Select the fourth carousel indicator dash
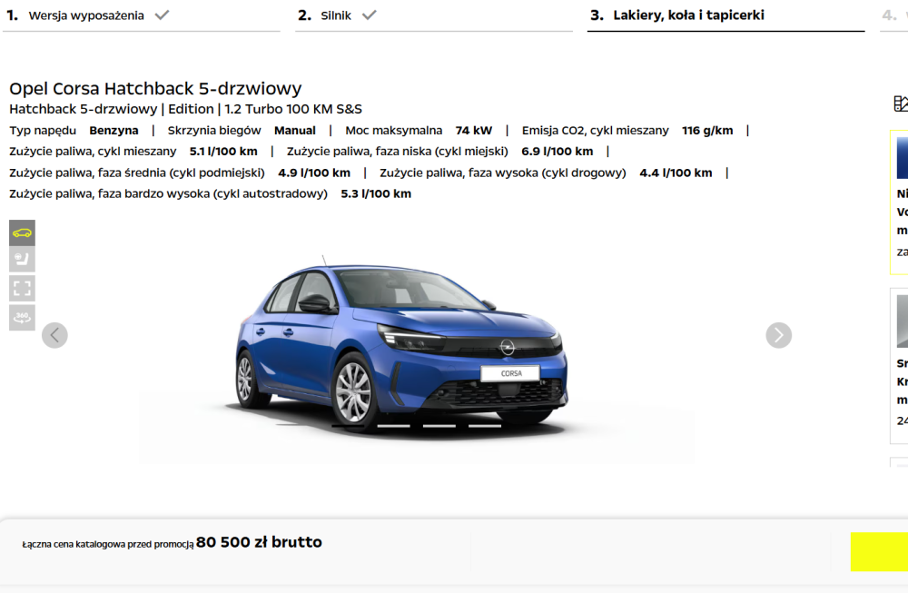908x593 pixels. click(485, 426)
